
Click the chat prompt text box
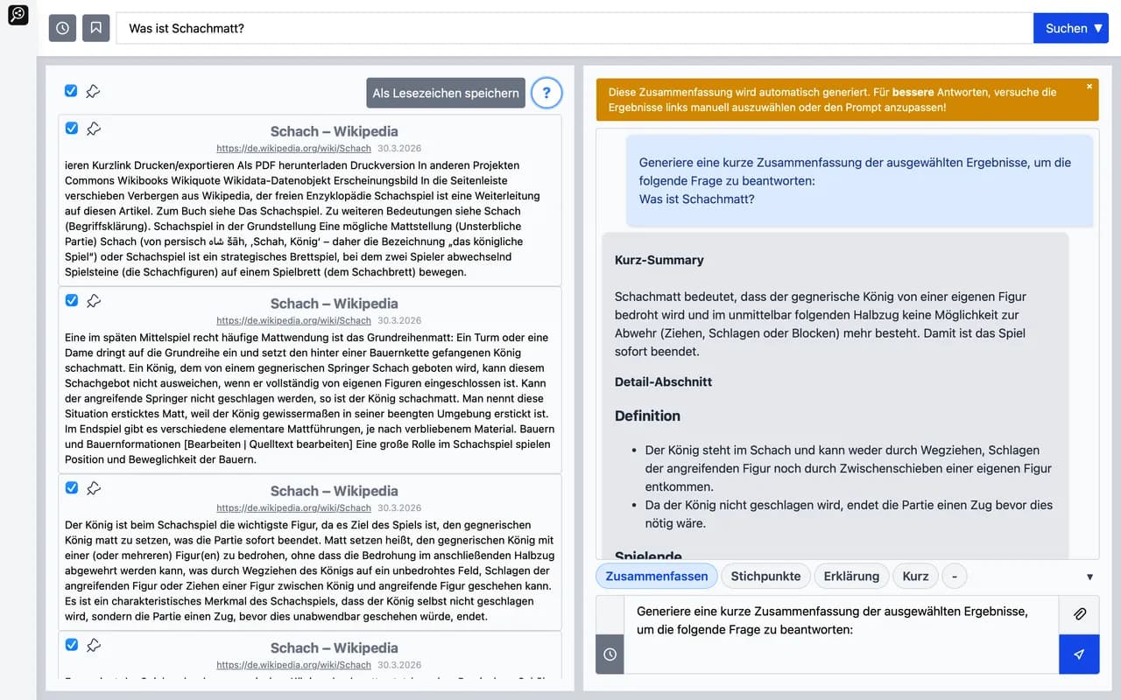pos(841,634)
